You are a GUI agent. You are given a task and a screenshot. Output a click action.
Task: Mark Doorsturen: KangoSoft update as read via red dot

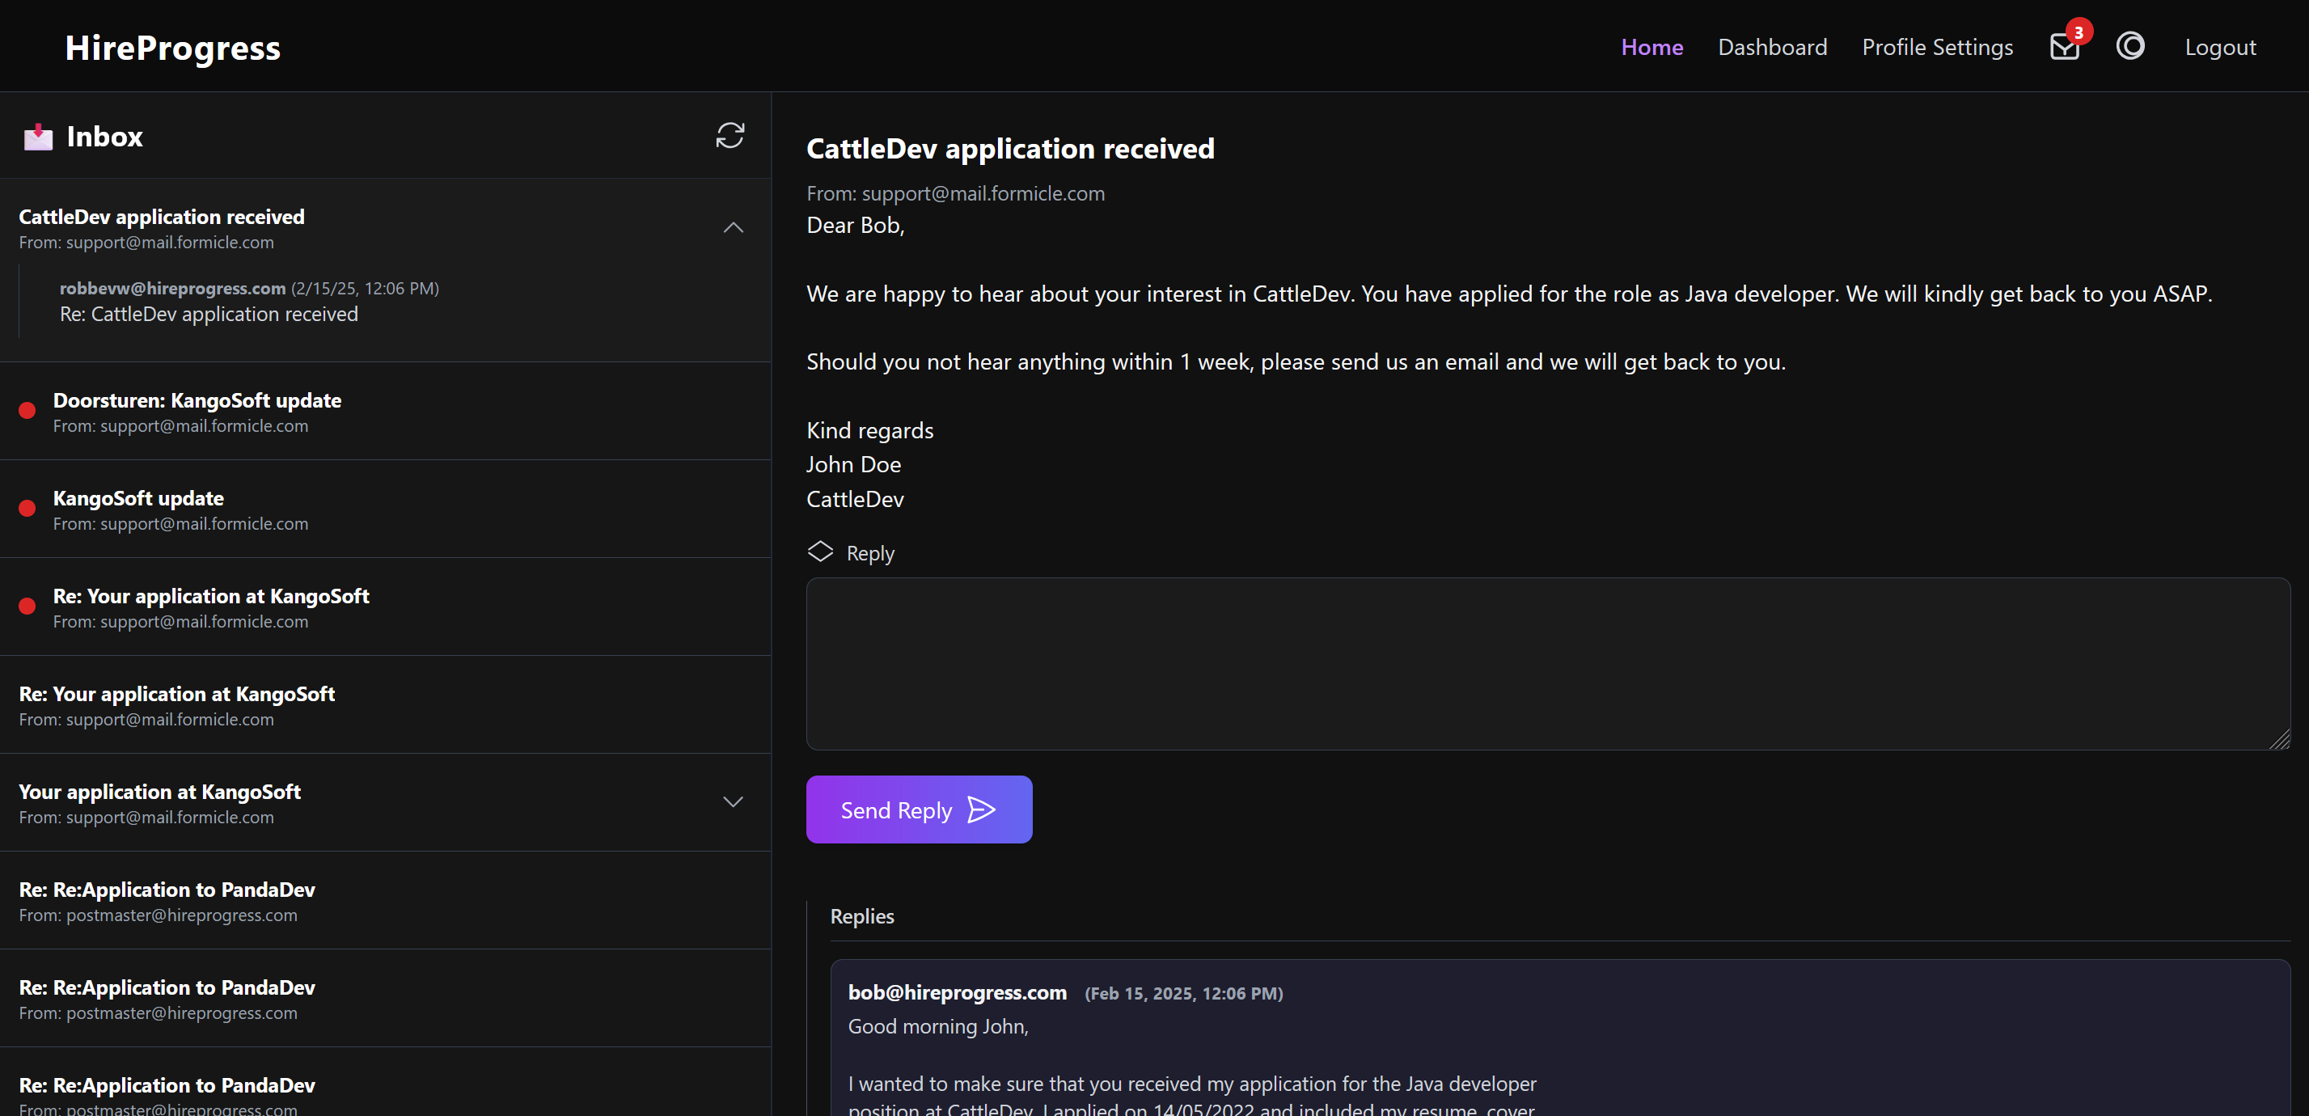[26, 411]
